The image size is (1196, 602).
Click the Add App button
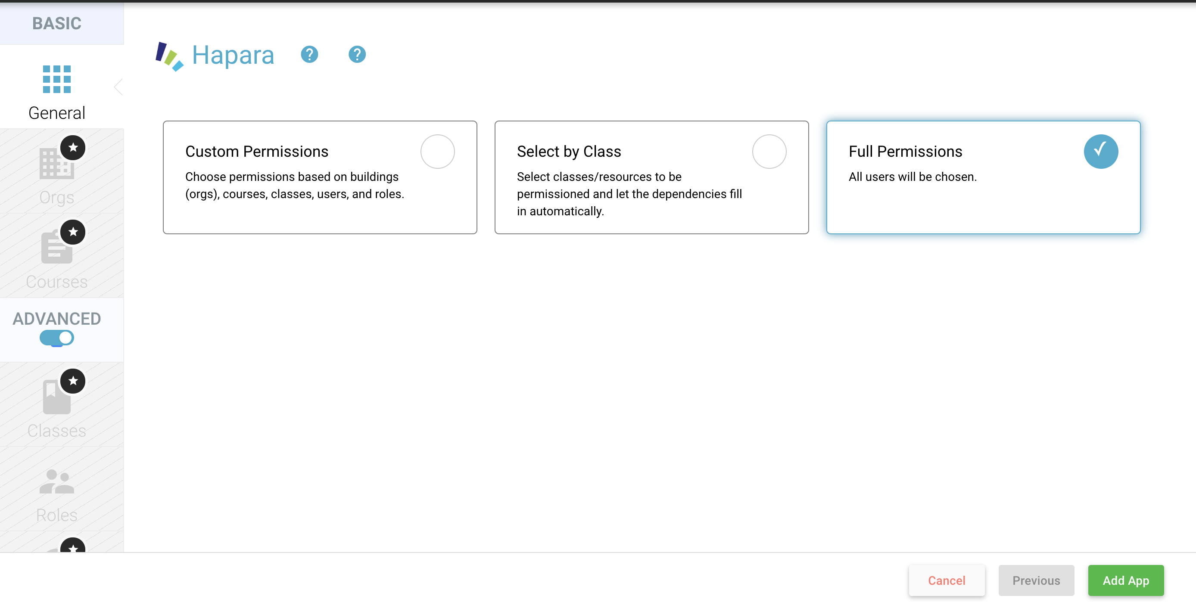1126,580
